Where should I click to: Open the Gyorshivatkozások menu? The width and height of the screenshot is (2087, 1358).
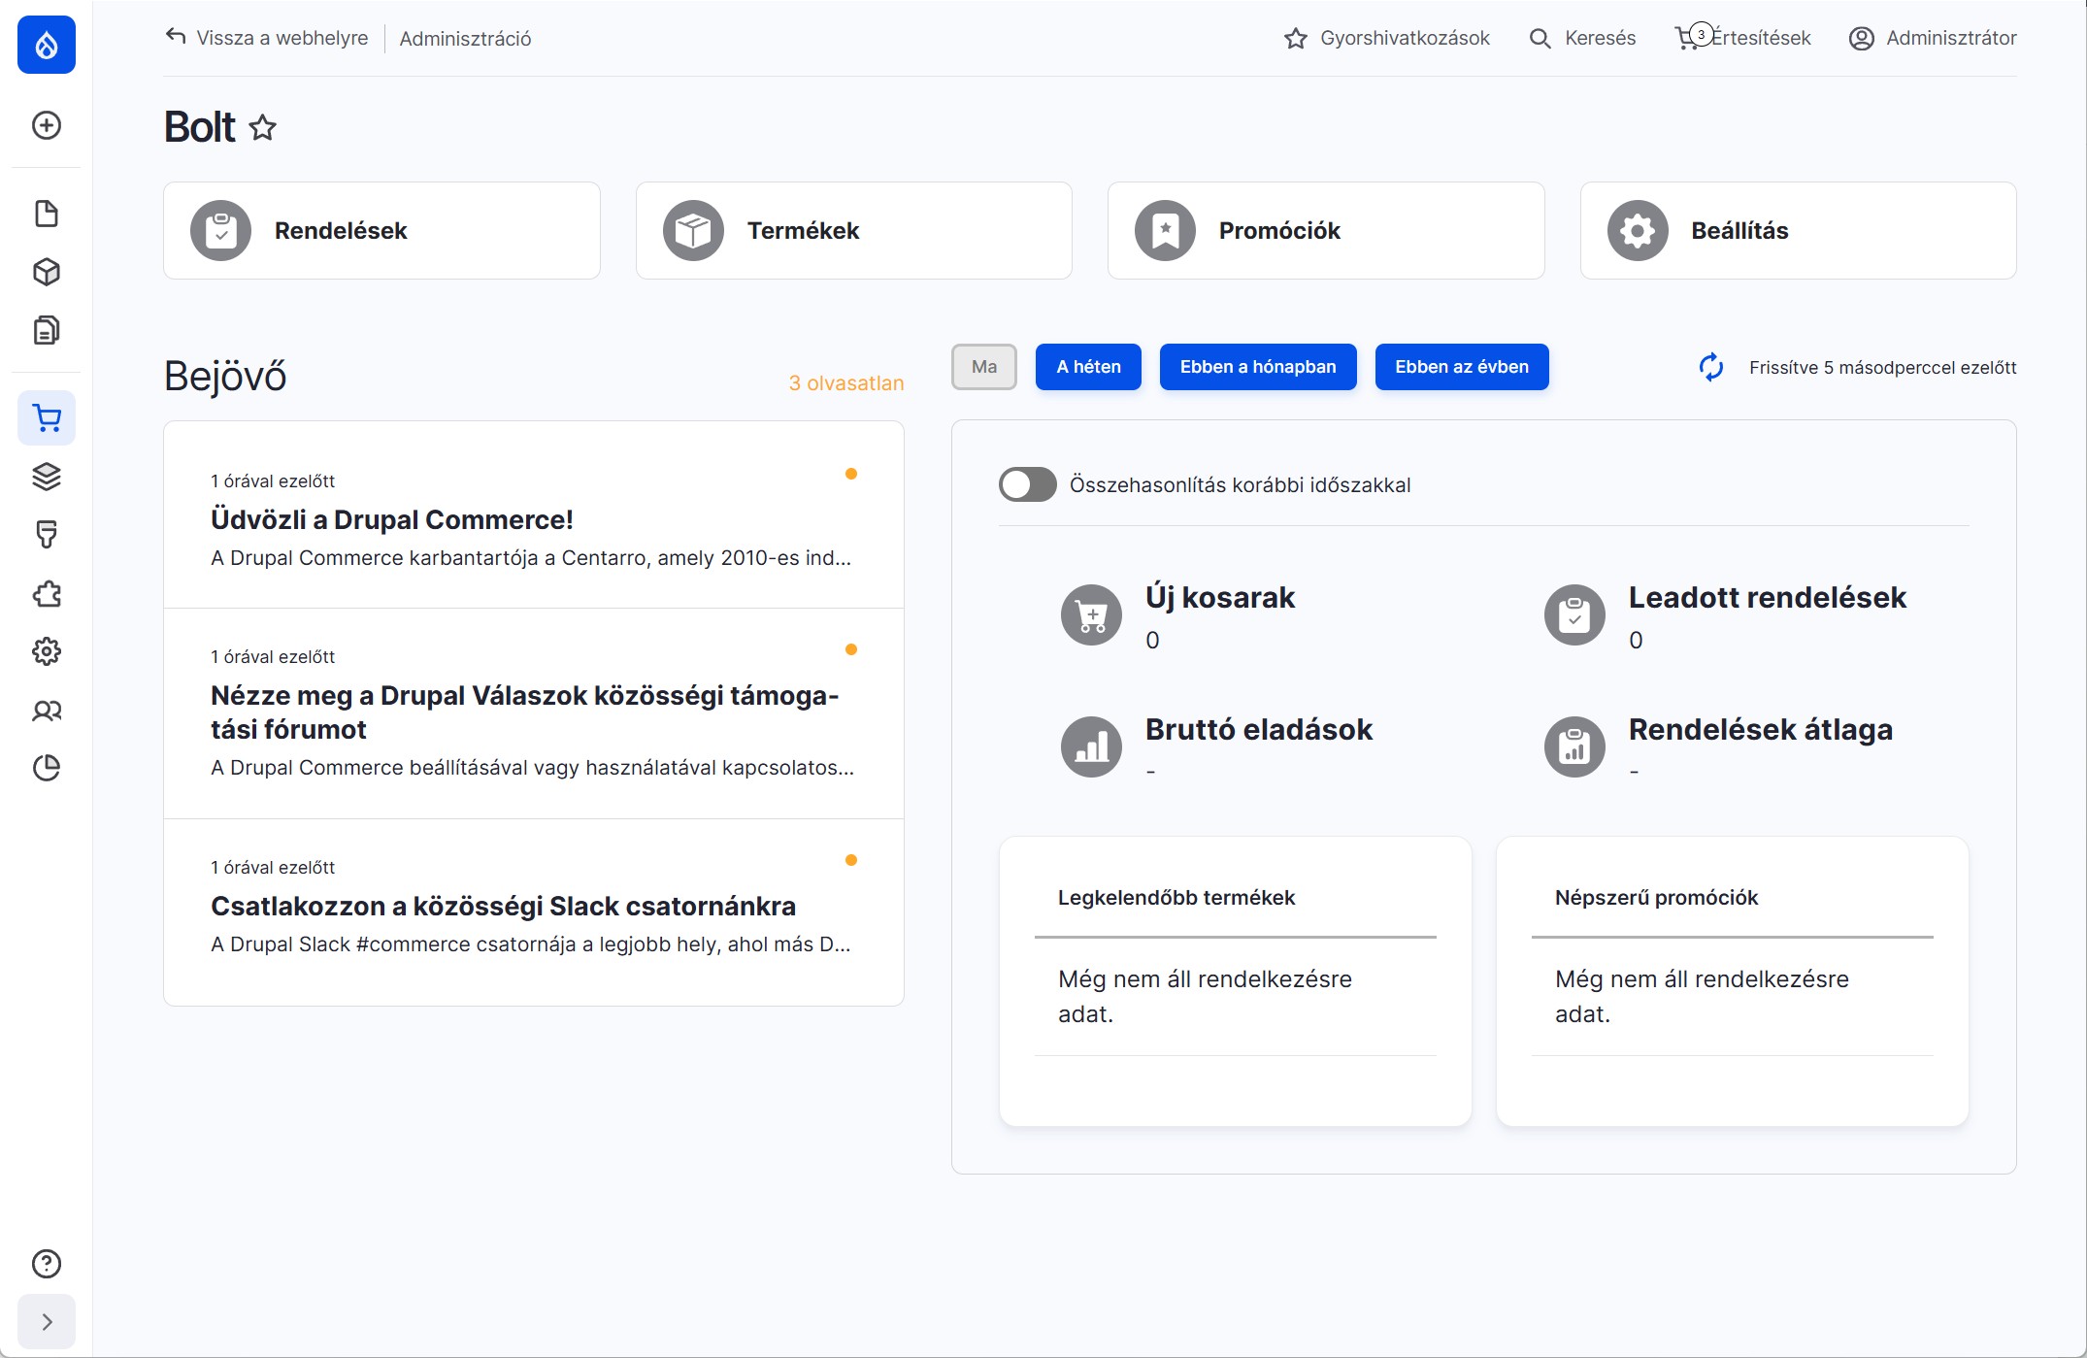(x=1386, y=38)
